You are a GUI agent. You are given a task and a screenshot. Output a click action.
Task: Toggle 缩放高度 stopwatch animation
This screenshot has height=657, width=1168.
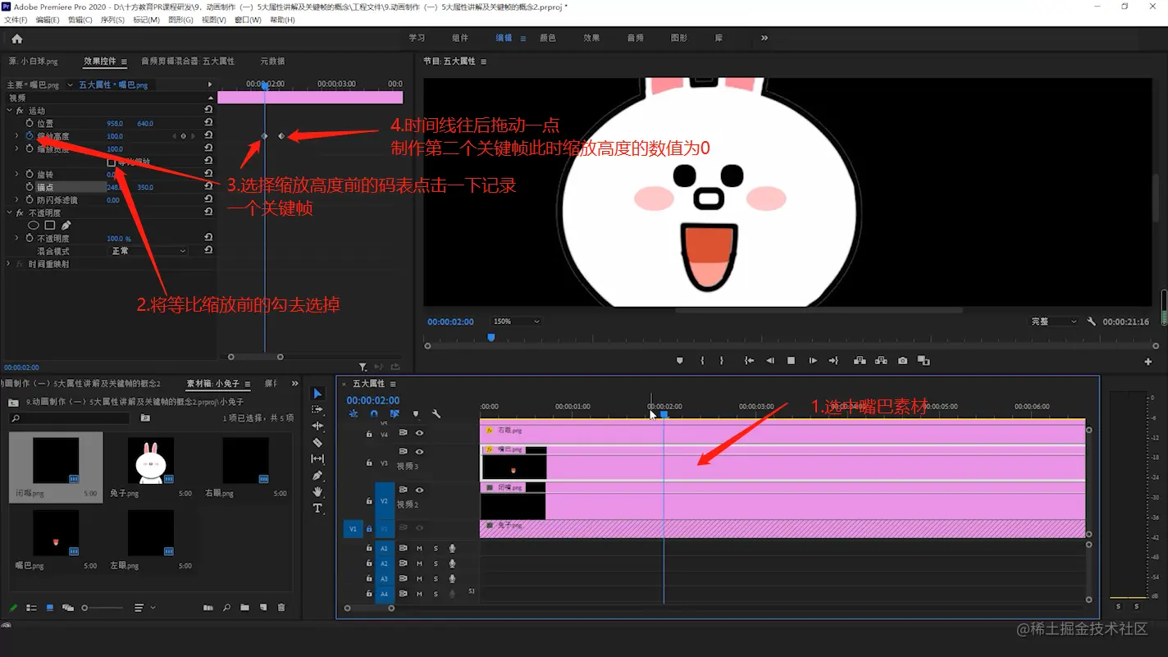click(30, 136)
